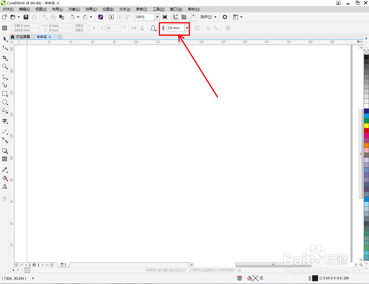Image resolution: width=369 pixels, height=284 pixels.
Task: Expand the Open dropdown arrow
Action: tap(19, 17)
